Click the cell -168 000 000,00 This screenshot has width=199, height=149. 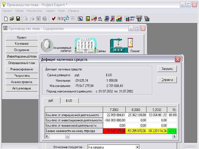tap(114, 120)
